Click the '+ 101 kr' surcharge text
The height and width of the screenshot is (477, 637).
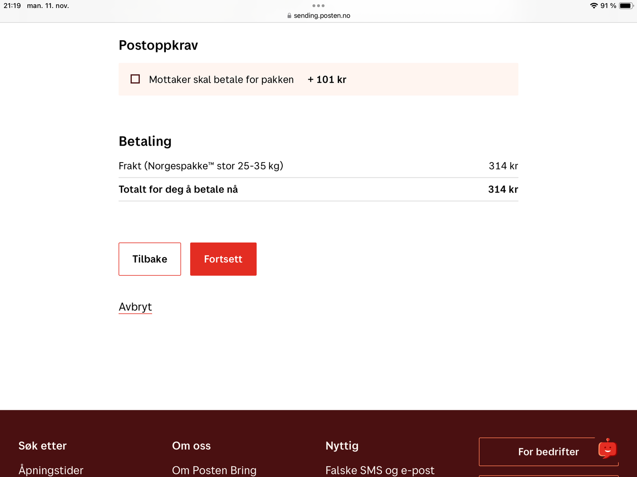coord(327,79)
